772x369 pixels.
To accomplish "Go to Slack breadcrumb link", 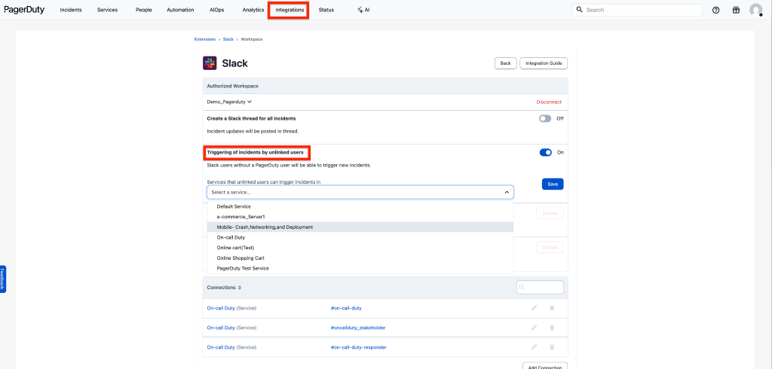I will [x=228, y=39].
